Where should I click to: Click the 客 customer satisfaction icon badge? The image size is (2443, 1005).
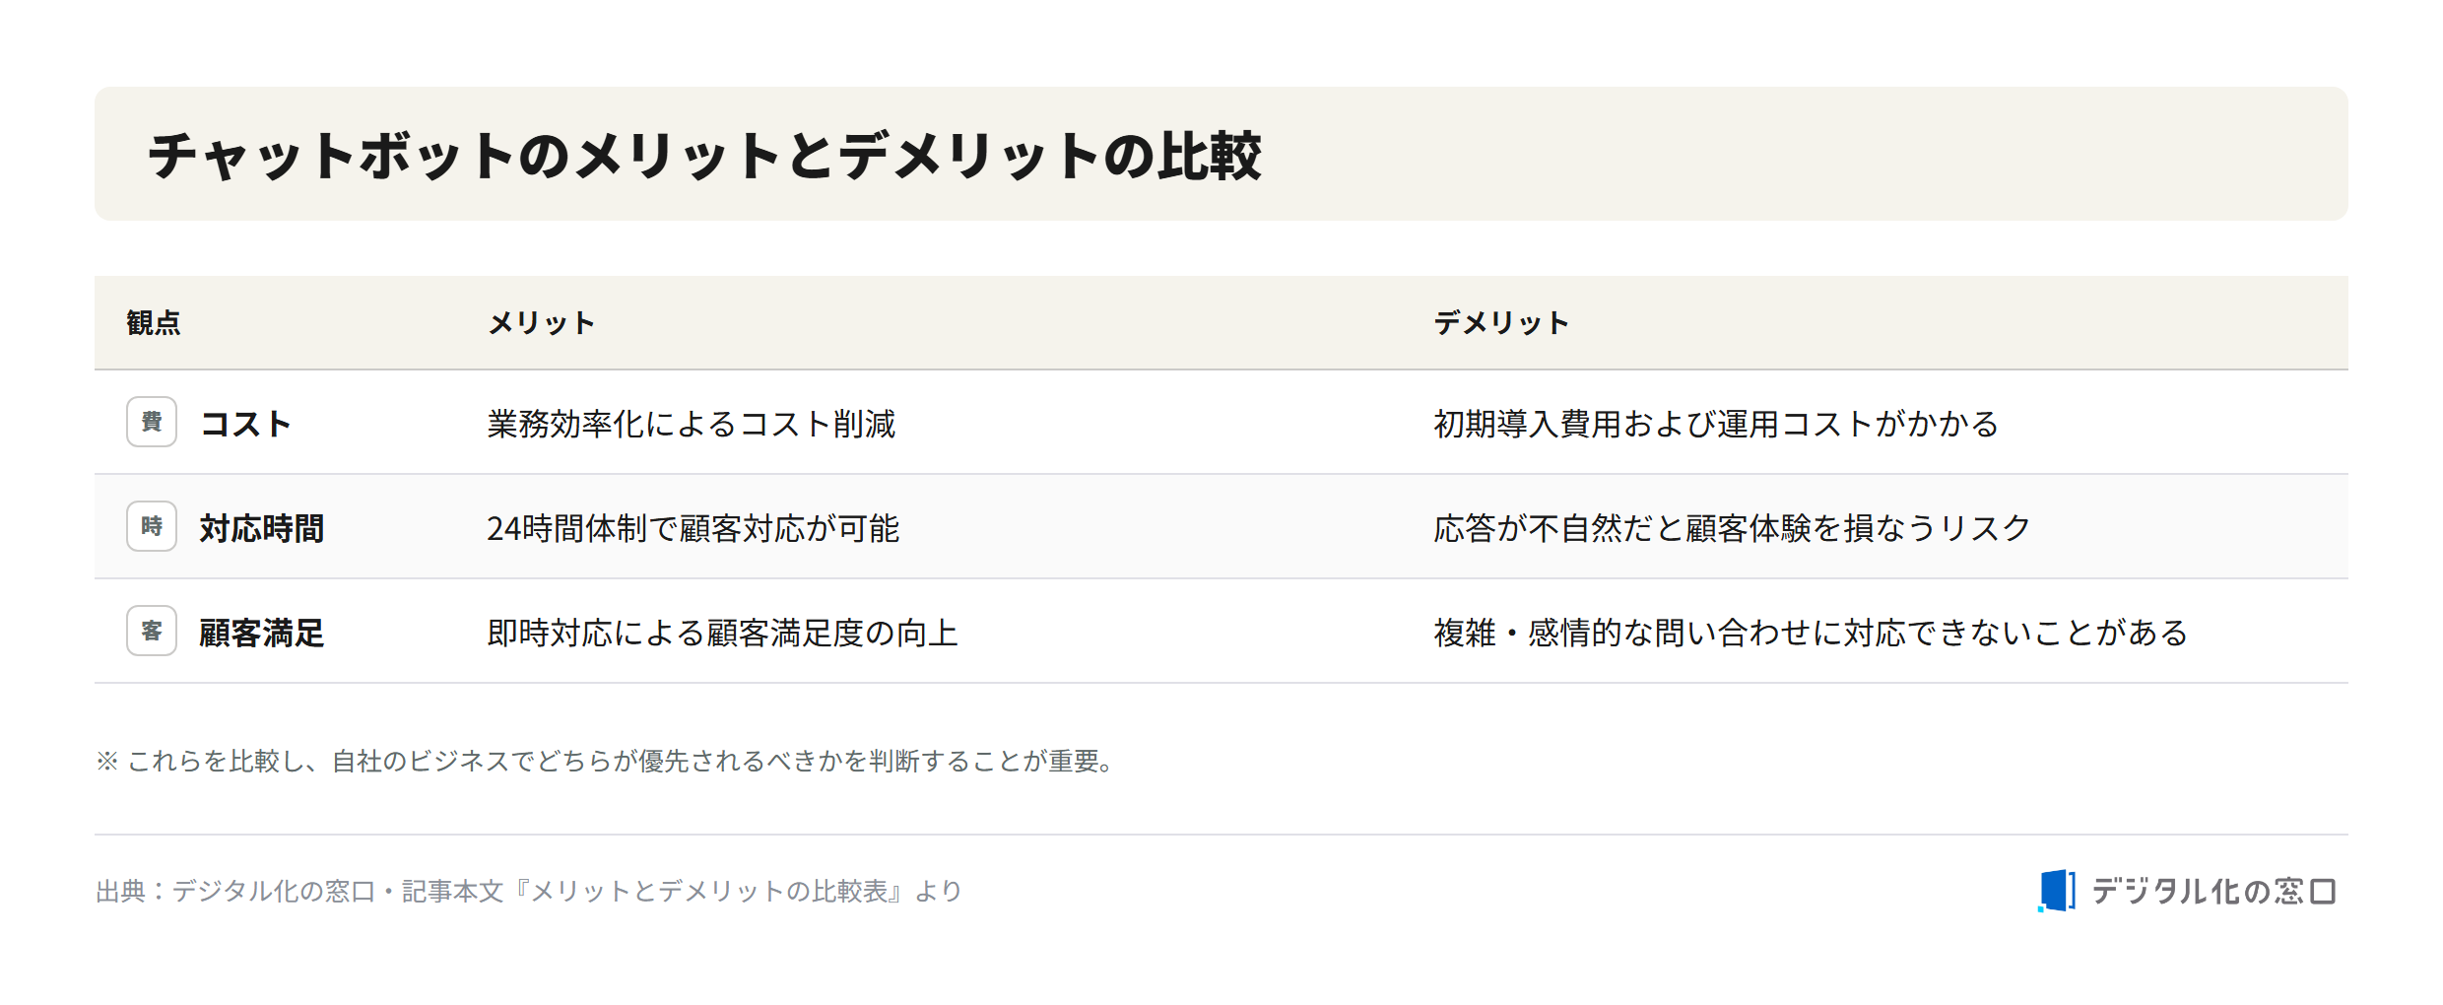coord(152,631)
